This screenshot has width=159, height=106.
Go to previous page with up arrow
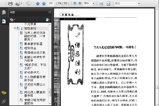[x=38, y=3]
